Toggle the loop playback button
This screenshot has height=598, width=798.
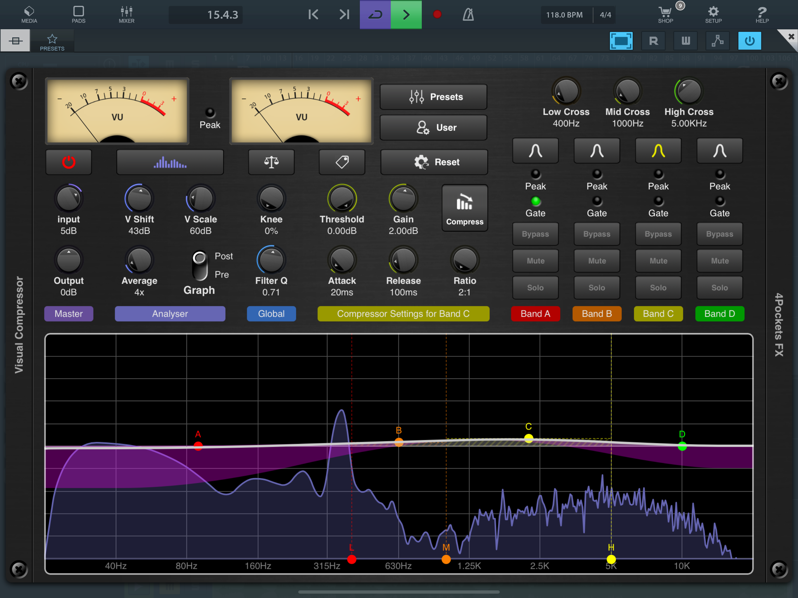pos(375,15)
